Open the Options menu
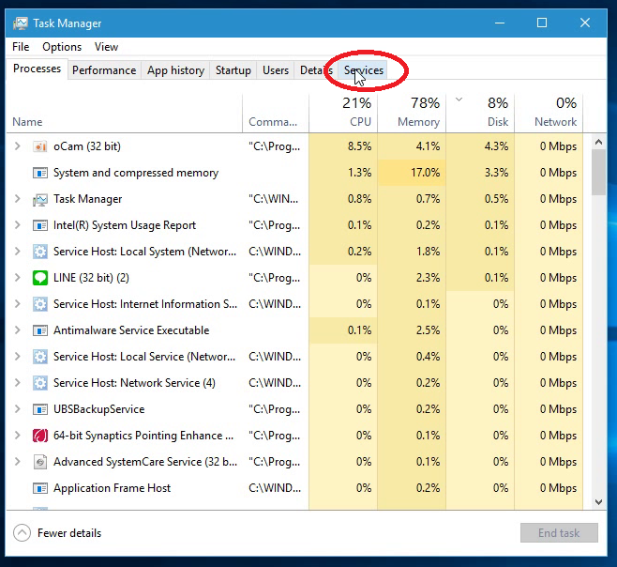Viewport: 617px width, 567px height. point(62,47)
